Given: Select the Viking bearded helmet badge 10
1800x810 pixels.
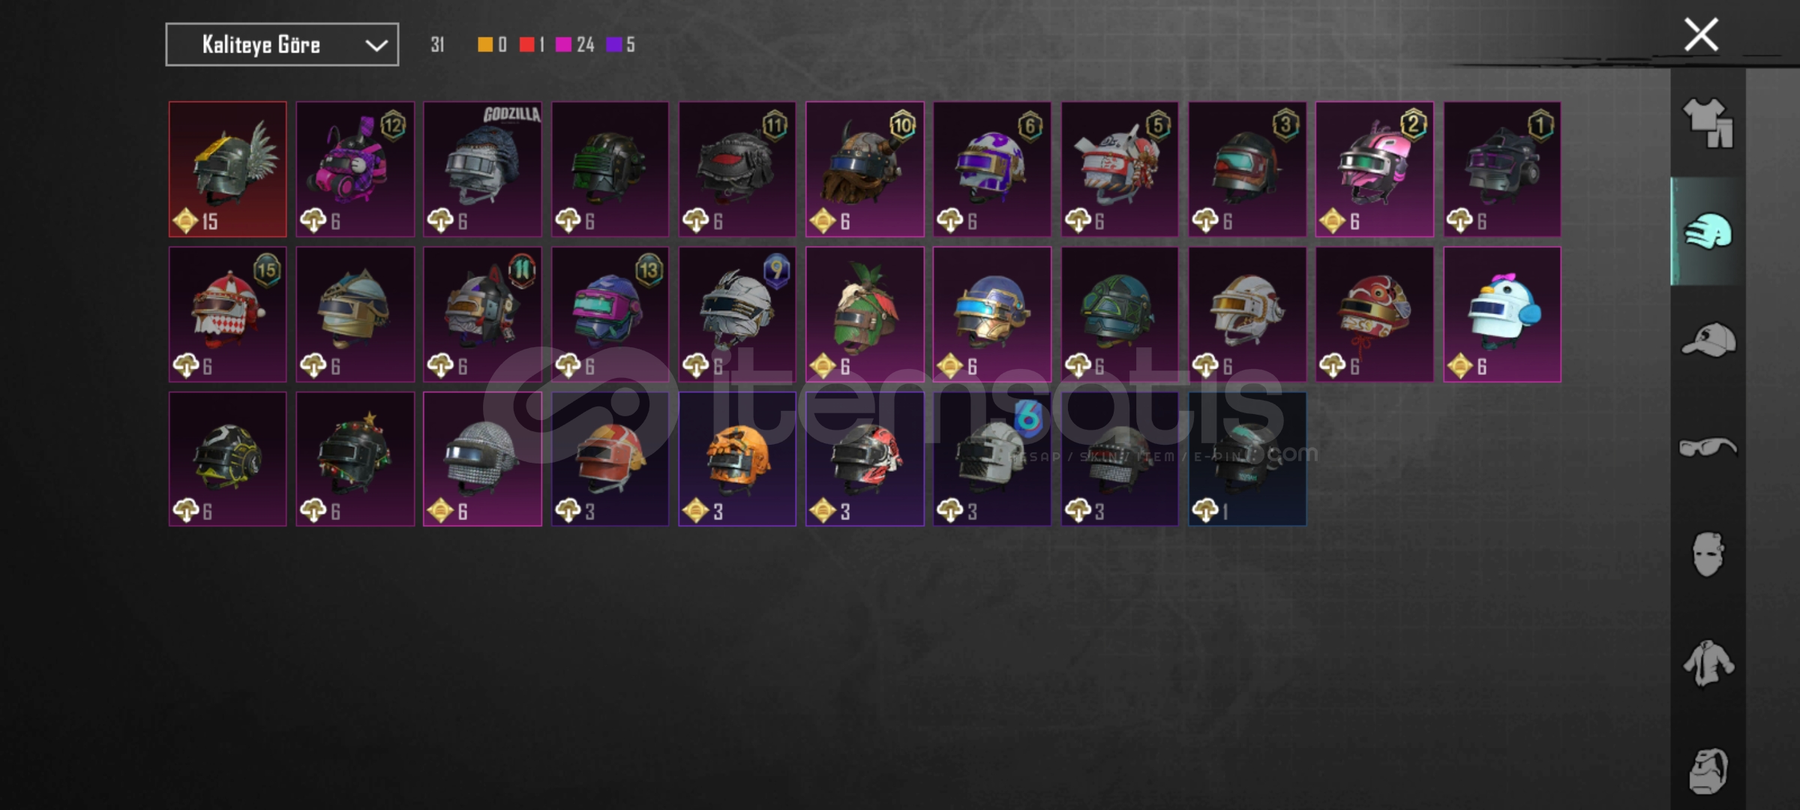Looking at the screenshot, I should point(865,169).
